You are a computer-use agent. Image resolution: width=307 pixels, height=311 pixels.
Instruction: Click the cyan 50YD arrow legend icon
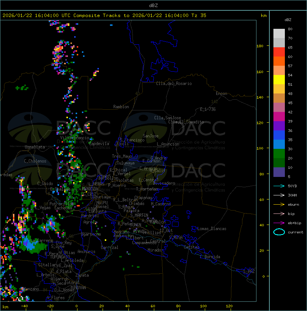(x=279, y=186)
